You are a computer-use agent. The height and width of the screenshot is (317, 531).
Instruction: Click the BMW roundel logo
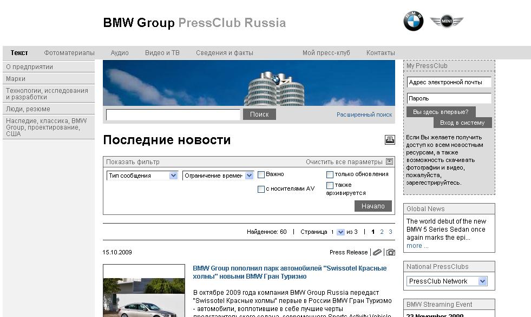pos(413,21)
